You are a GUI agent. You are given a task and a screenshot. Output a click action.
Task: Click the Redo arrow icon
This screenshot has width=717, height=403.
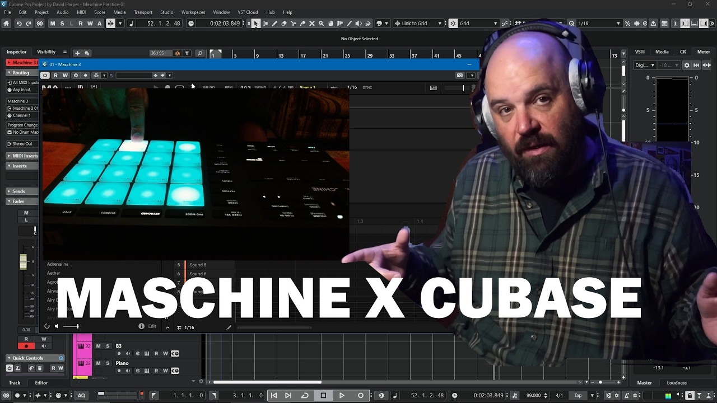[29, 24]
